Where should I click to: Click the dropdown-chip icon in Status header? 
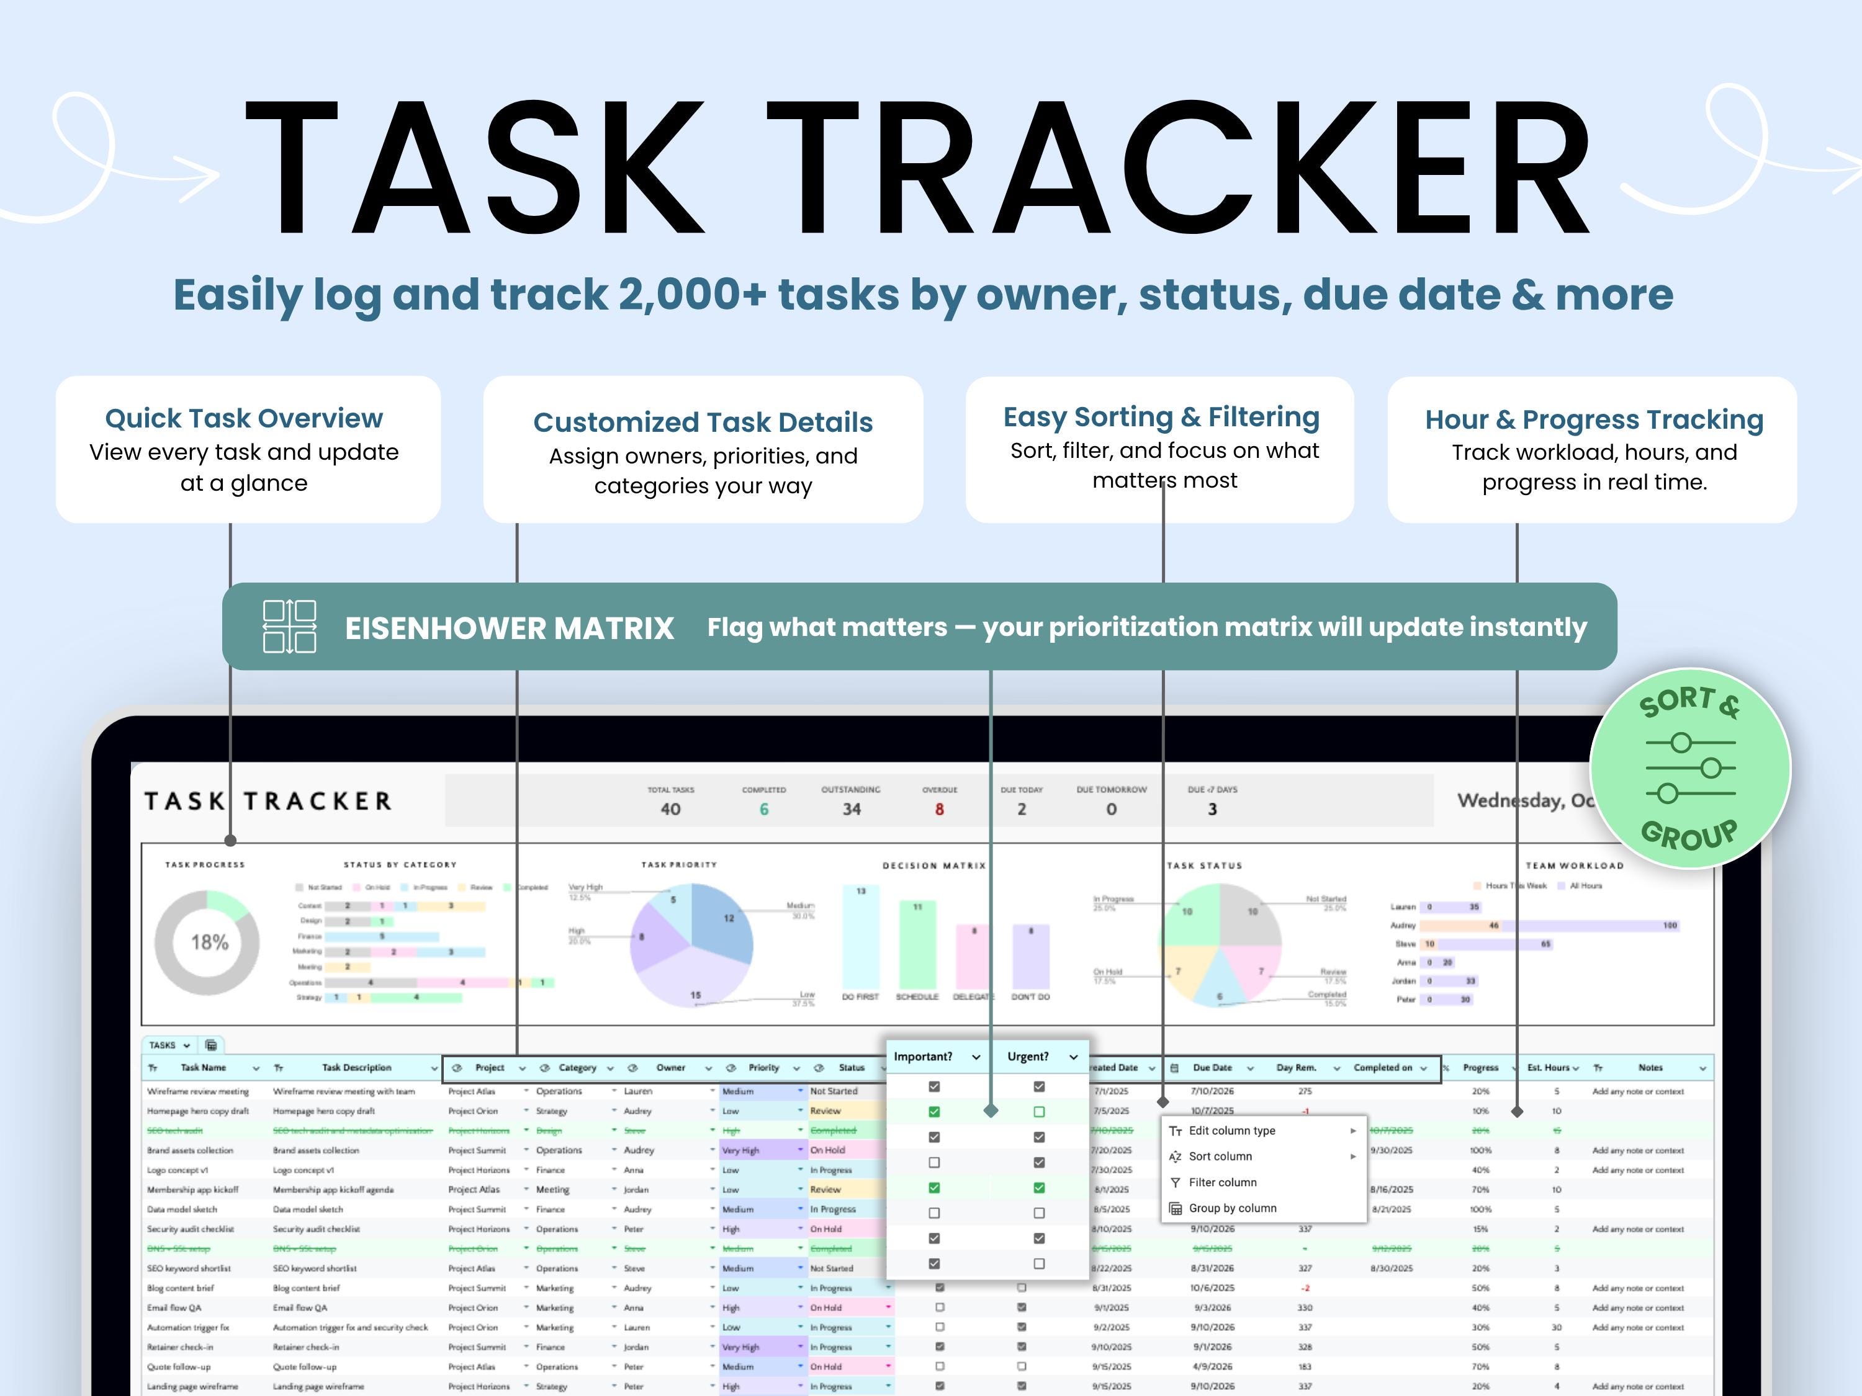click(818, 1068)
